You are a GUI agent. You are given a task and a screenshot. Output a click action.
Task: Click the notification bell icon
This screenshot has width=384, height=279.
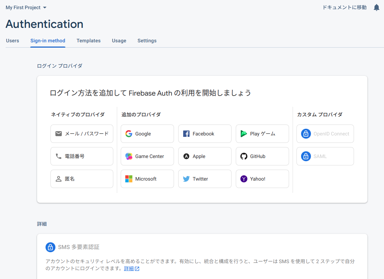[376, 8]
